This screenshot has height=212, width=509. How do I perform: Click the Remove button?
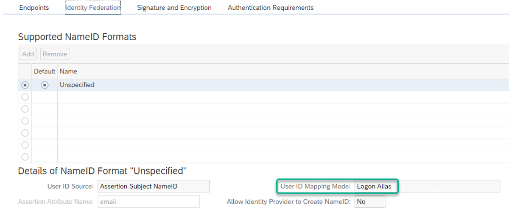tap(55, 54)
